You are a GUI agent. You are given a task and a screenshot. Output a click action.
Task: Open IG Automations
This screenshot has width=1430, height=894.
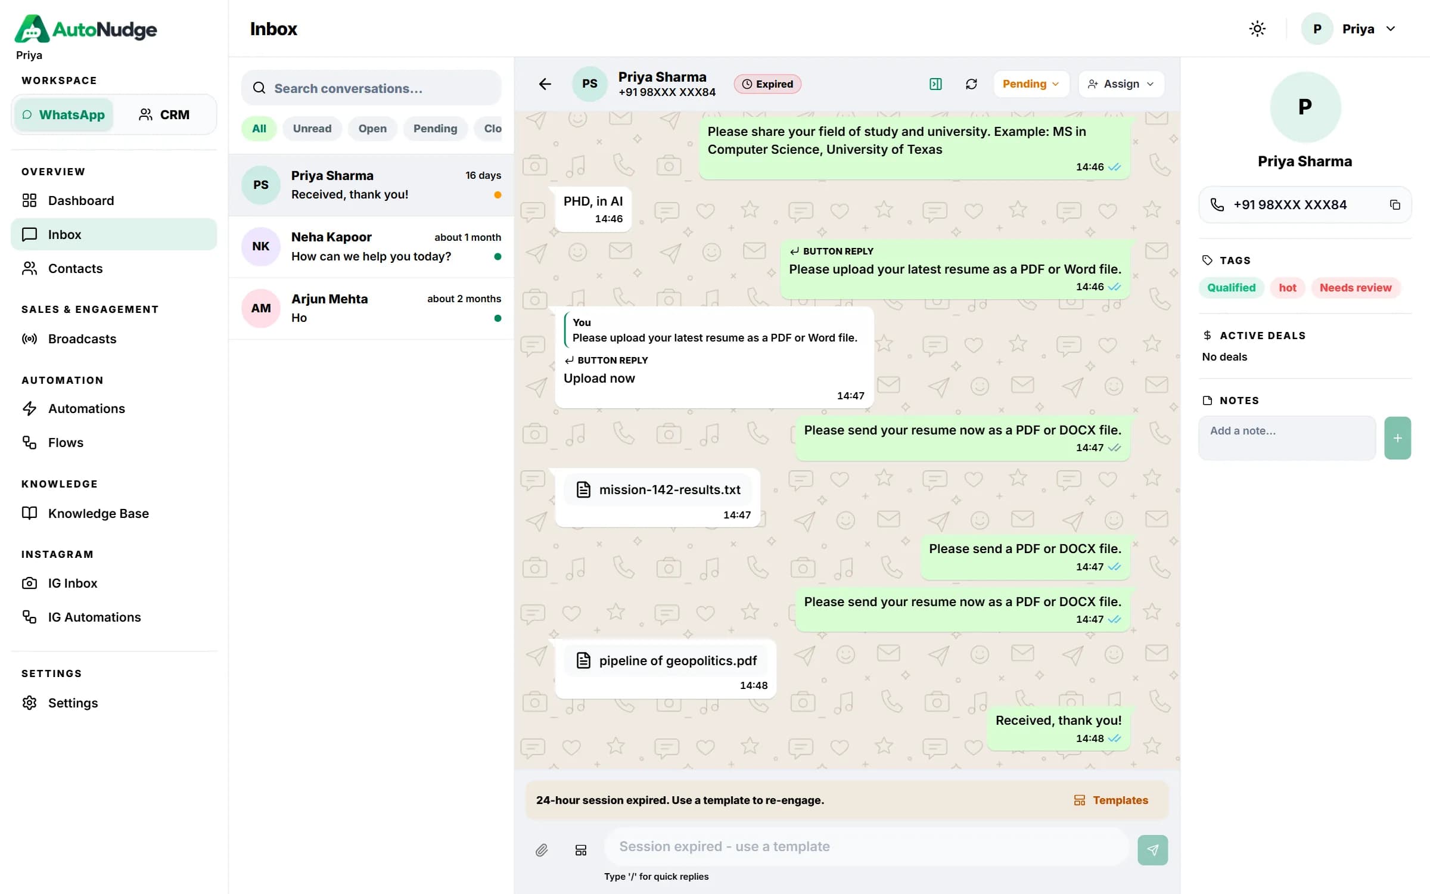click(114, 617)
